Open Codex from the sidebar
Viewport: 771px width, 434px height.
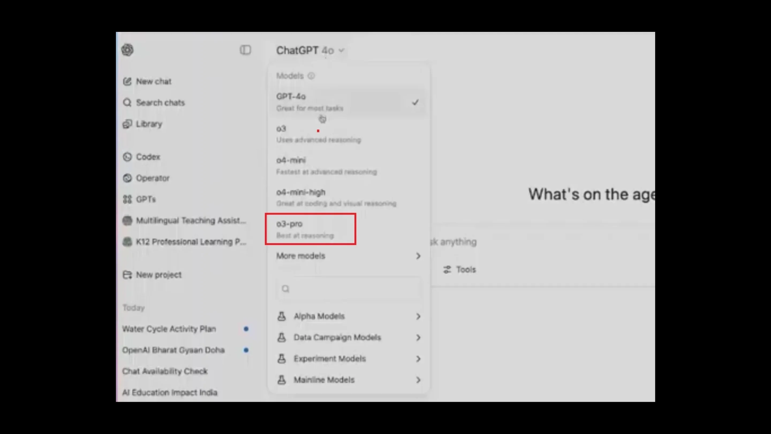pos(141,157)
